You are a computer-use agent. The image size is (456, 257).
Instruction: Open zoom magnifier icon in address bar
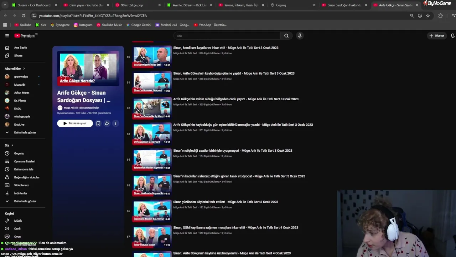pyautogui.click(x=412, y=16)
